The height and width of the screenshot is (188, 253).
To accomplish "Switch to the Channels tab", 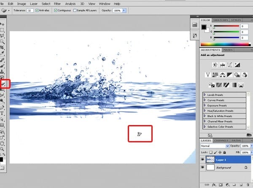I will point(221,141).
